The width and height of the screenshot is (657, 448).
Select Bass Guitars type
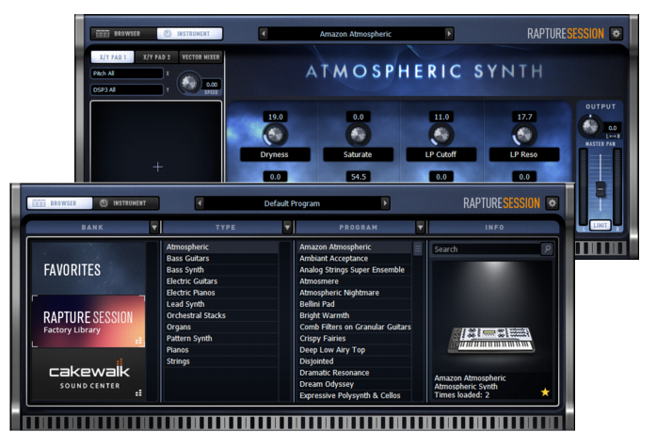pos(221,258)
